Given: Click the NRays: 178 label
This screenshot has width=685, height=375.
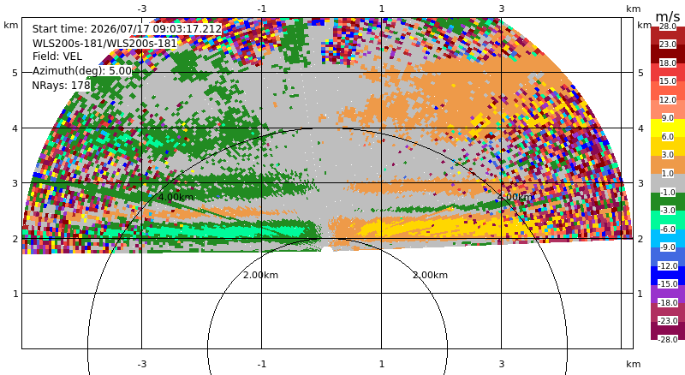Looking at the screenshot, I should pos(61,86).
